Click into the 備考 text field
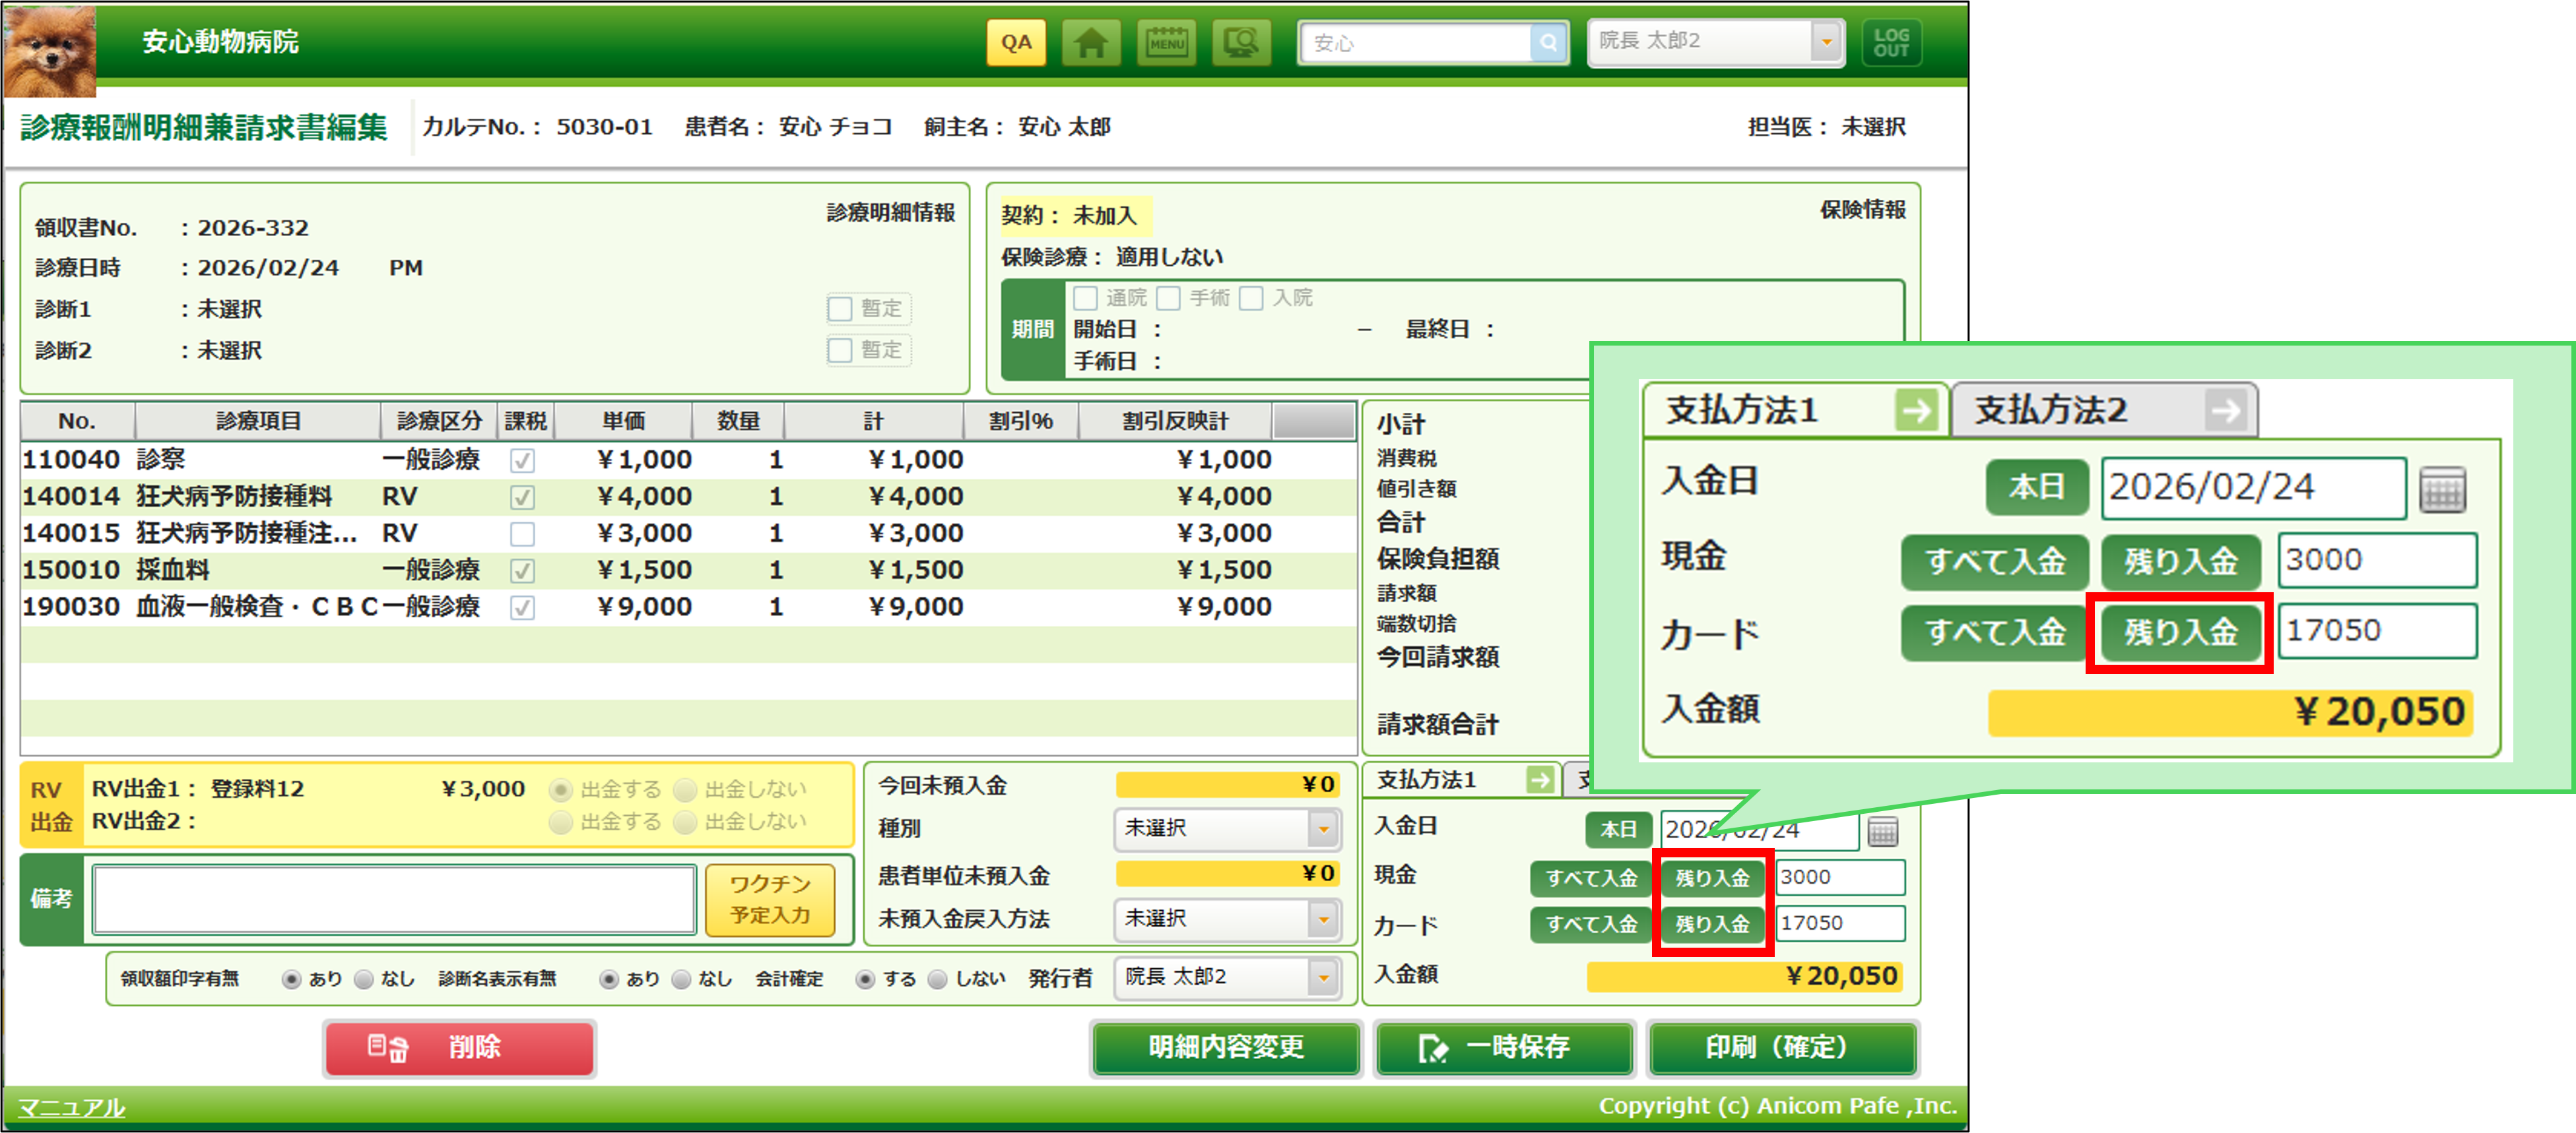 pyautogui.click(x=394, y=899)
